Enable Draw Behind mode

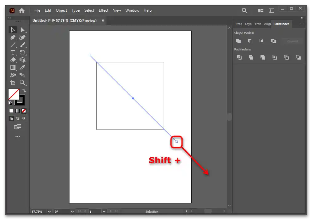coord(18,118)
